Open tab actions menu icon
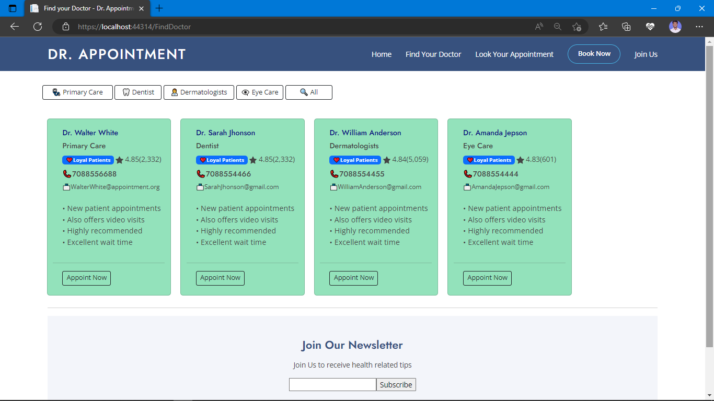This screenshot has height=401, width=714. [13, 8]
